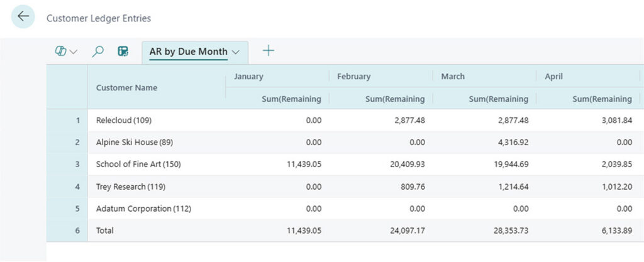Click Trey Research April value 1,012.20

pos(618,187)
